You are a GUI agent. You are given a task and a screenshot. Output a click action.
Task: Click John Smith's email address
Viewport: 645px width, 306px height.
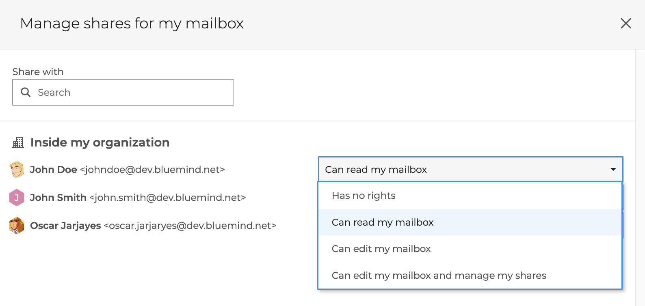[x=167, y=198]
